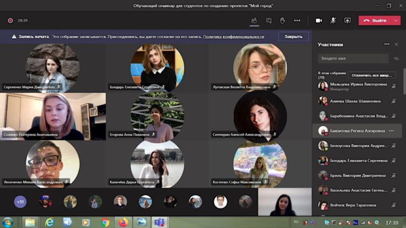Open the three-dot menu in Участники header
This screenshot has width=406, height=228.
pyautogui.click(x=387, y=44)
